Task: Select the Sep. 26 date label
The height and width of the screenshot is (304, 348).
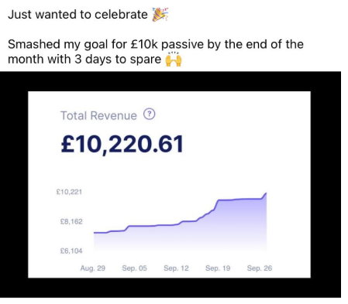Action: coord(260,268)
